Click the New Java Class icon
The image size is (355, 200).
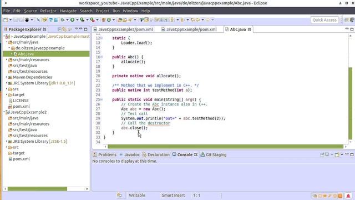109,20
